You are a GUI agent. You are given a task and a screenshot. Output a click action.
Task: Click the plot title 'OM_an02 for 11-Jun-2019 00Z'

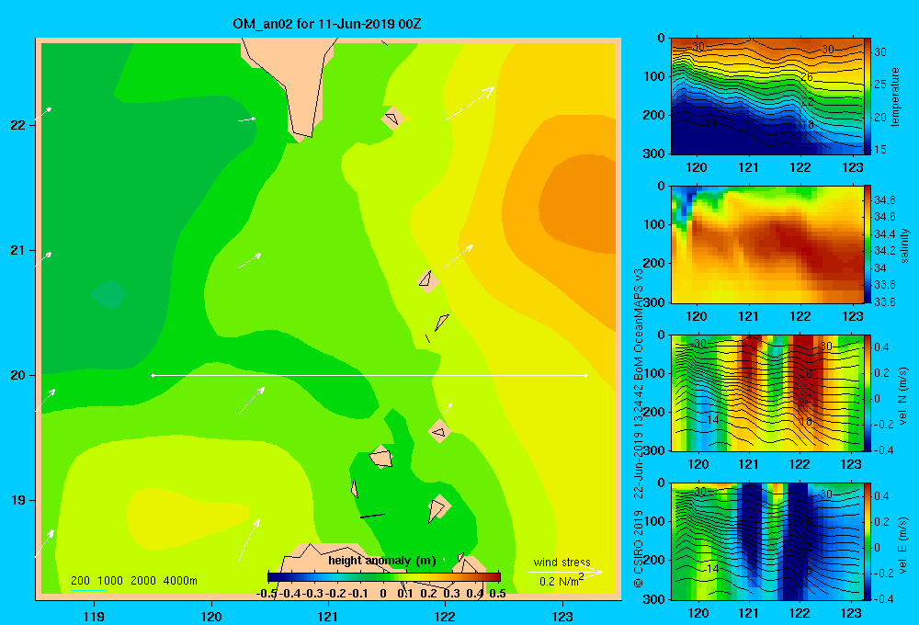[x=327, y=24]
